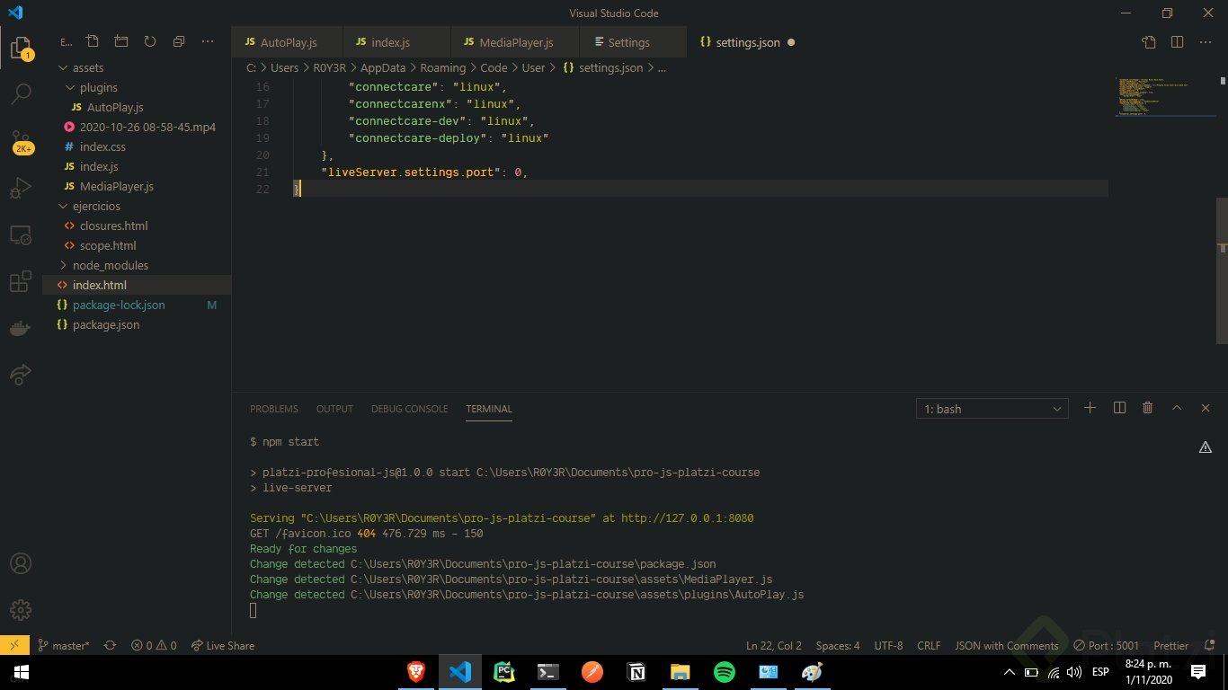The image size is (1228, 690).
Task: Open the Run and Debug view
Action: pos(21,189)
